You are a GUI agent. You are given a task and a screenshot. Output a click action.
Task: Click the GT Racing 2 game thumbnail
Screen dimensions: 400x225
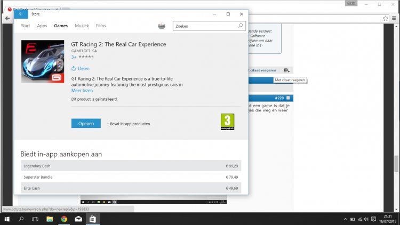coord(43,62)
